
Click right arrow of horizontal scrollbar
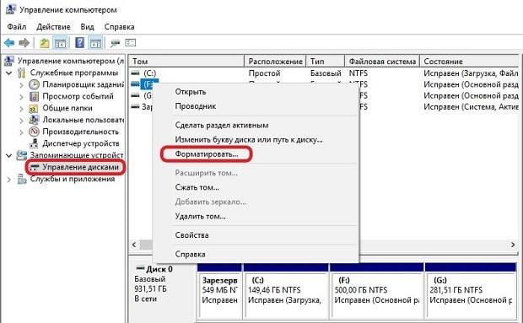pos(513,245)
